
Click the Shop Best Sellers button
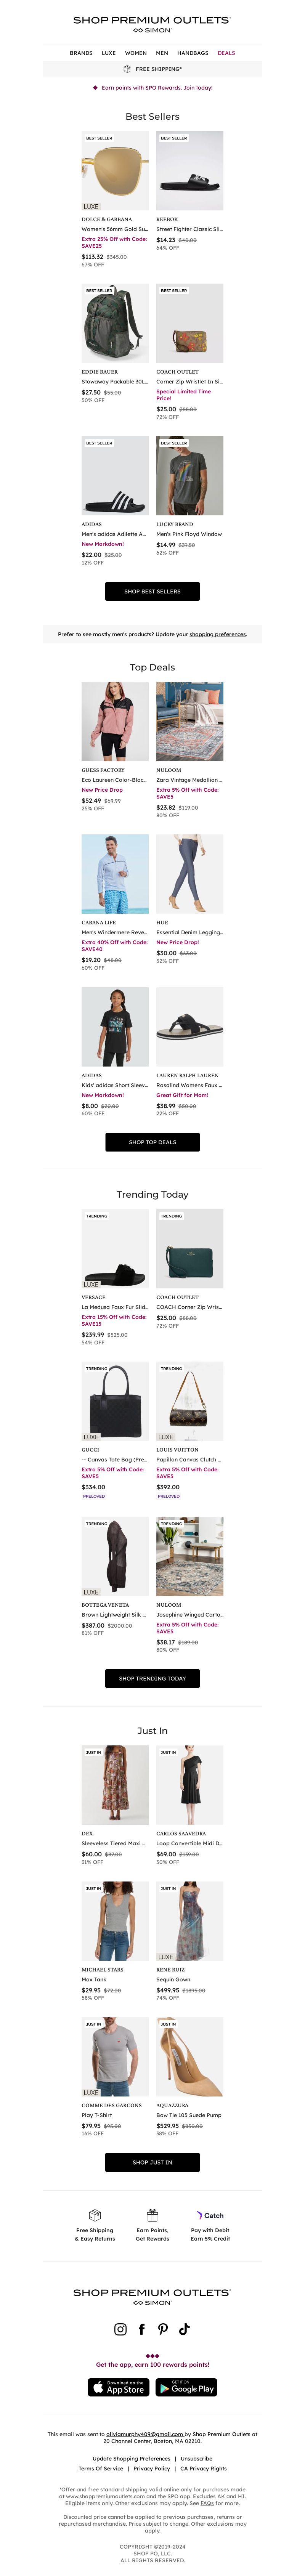click(x=152, y=591)
